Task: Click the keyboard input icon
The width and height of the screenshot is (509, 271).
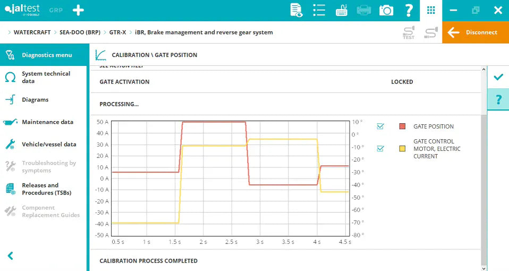Action: tap(342, 10)
